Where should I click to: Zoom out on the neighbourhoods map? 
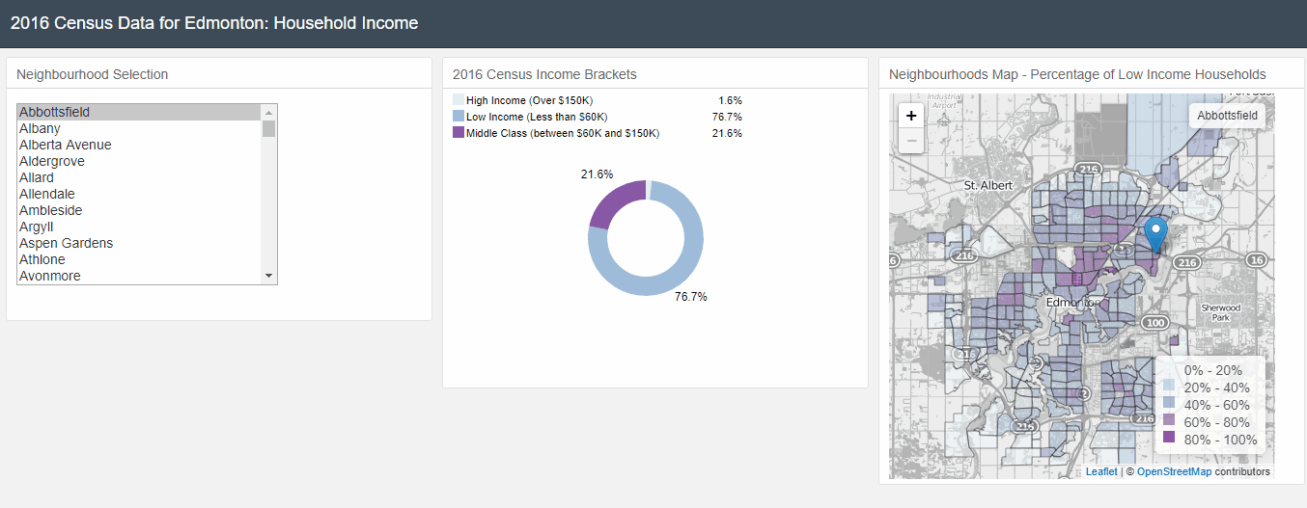click(912, 142)
